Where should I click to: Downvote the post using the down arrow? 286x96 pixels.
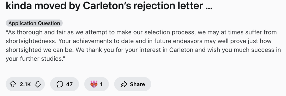(38, 84)
